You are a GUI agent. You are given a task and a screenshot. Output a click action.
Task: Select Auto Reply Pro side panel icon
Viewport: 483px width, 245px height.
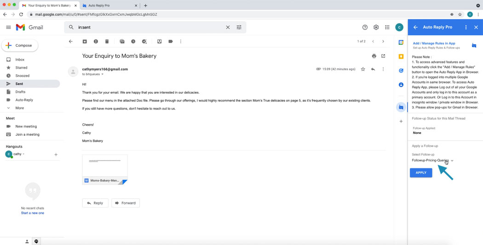[401, 107]
